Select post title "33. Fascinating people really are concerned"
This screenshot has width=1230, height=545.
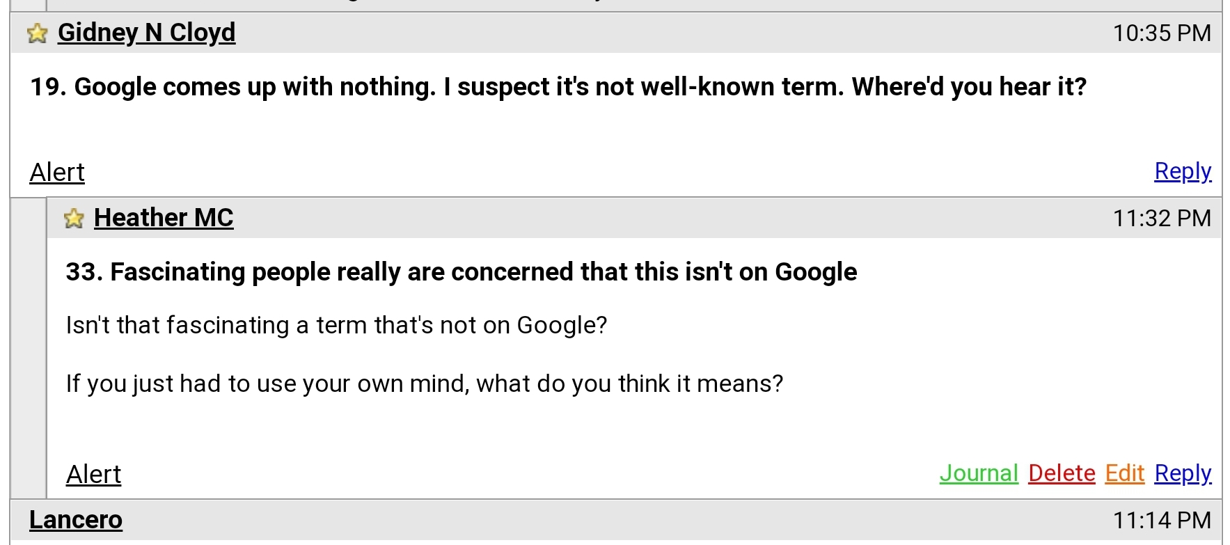tap(461, 272)
